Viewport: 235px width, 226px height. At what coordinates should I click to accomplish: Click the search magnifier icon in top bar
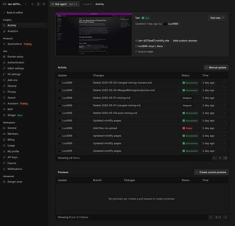click(33, 4)
